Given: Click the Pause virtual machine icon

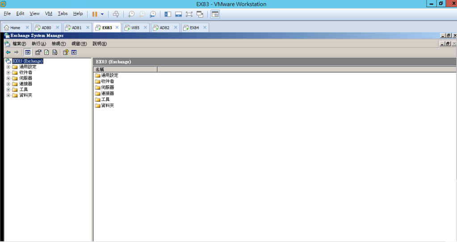Looking at the screenshot, I should click(95, 14).
